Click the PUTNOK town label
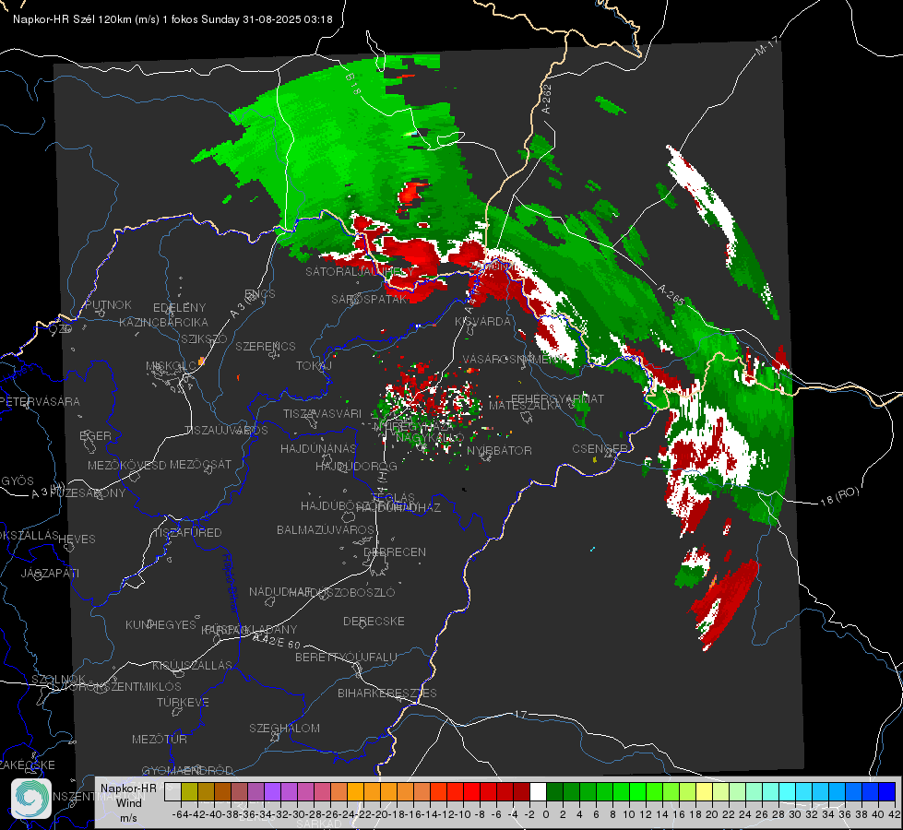The image size is (903, 830). tap(108, 304)
